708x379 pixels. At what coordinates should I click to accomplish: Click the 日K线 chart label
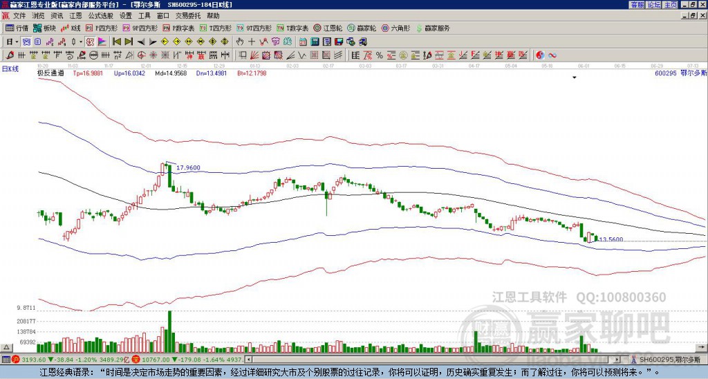pos(10,69)
